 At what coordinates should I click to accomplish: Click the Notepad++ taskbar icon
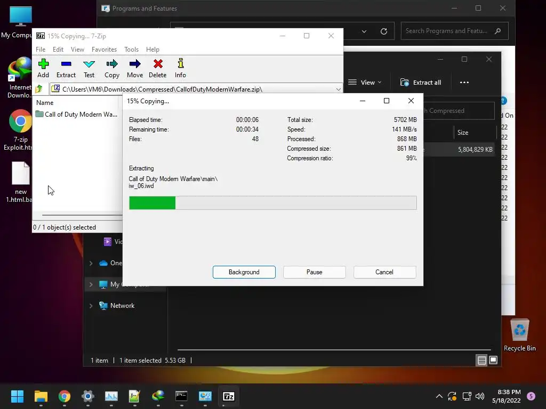(x=134, y=396)
